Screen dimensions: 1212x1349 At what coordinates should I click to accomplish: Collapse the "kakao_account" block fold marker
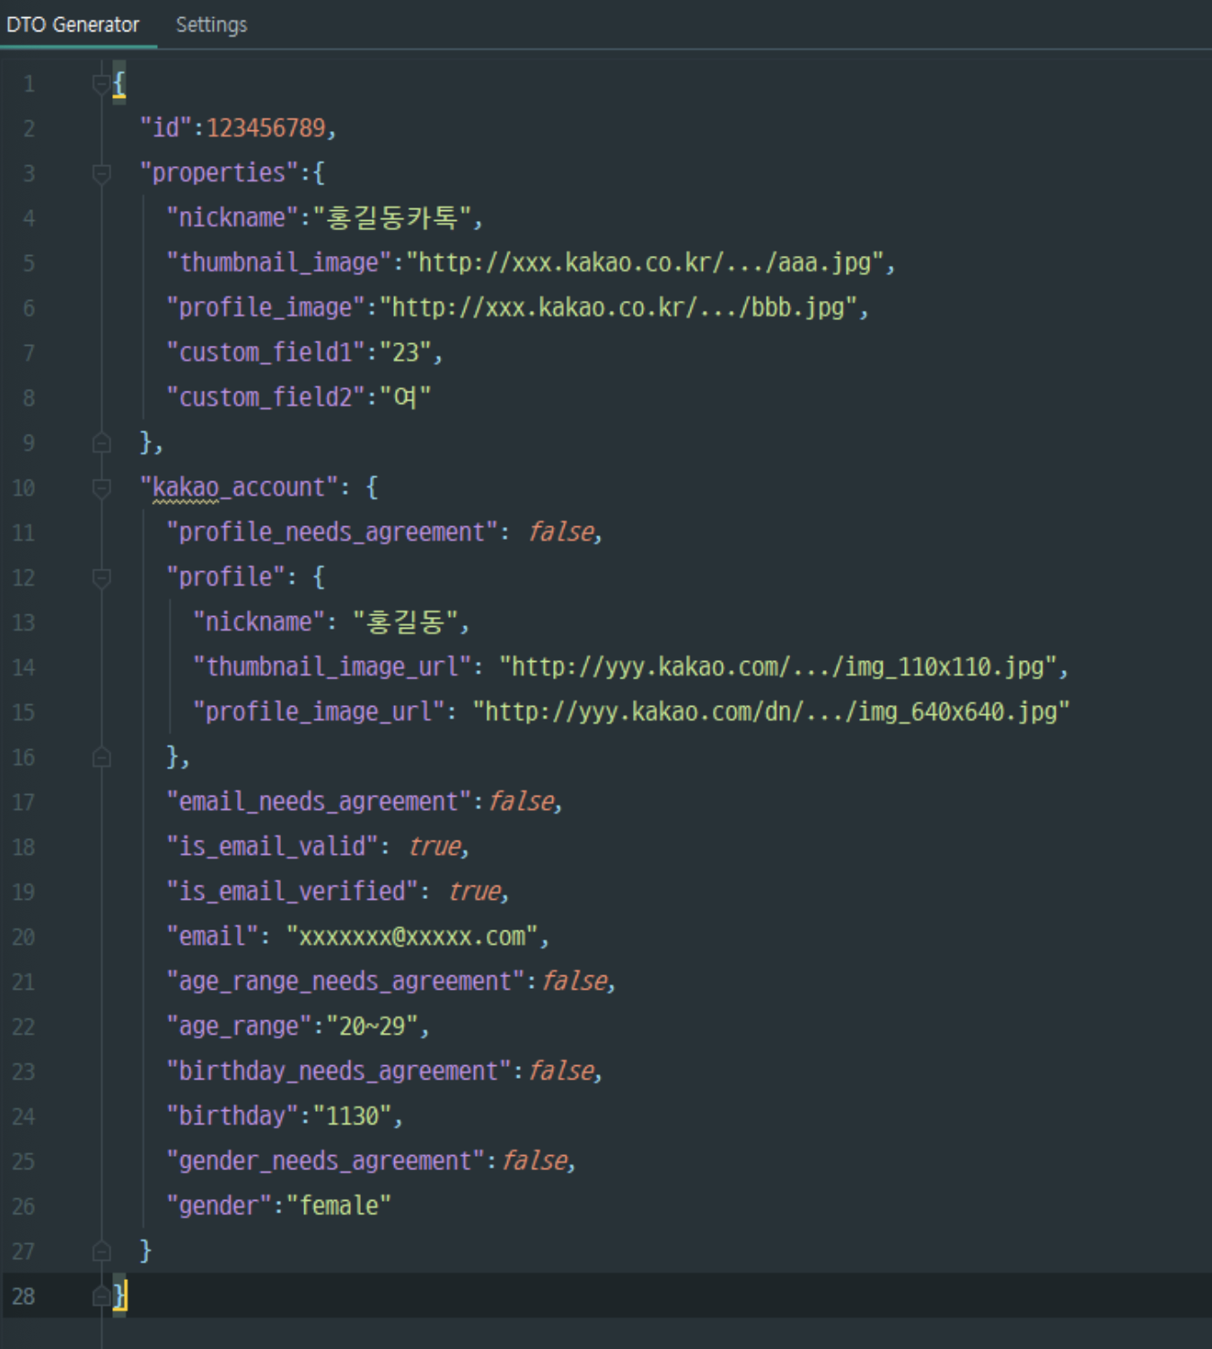pos(101,488)
